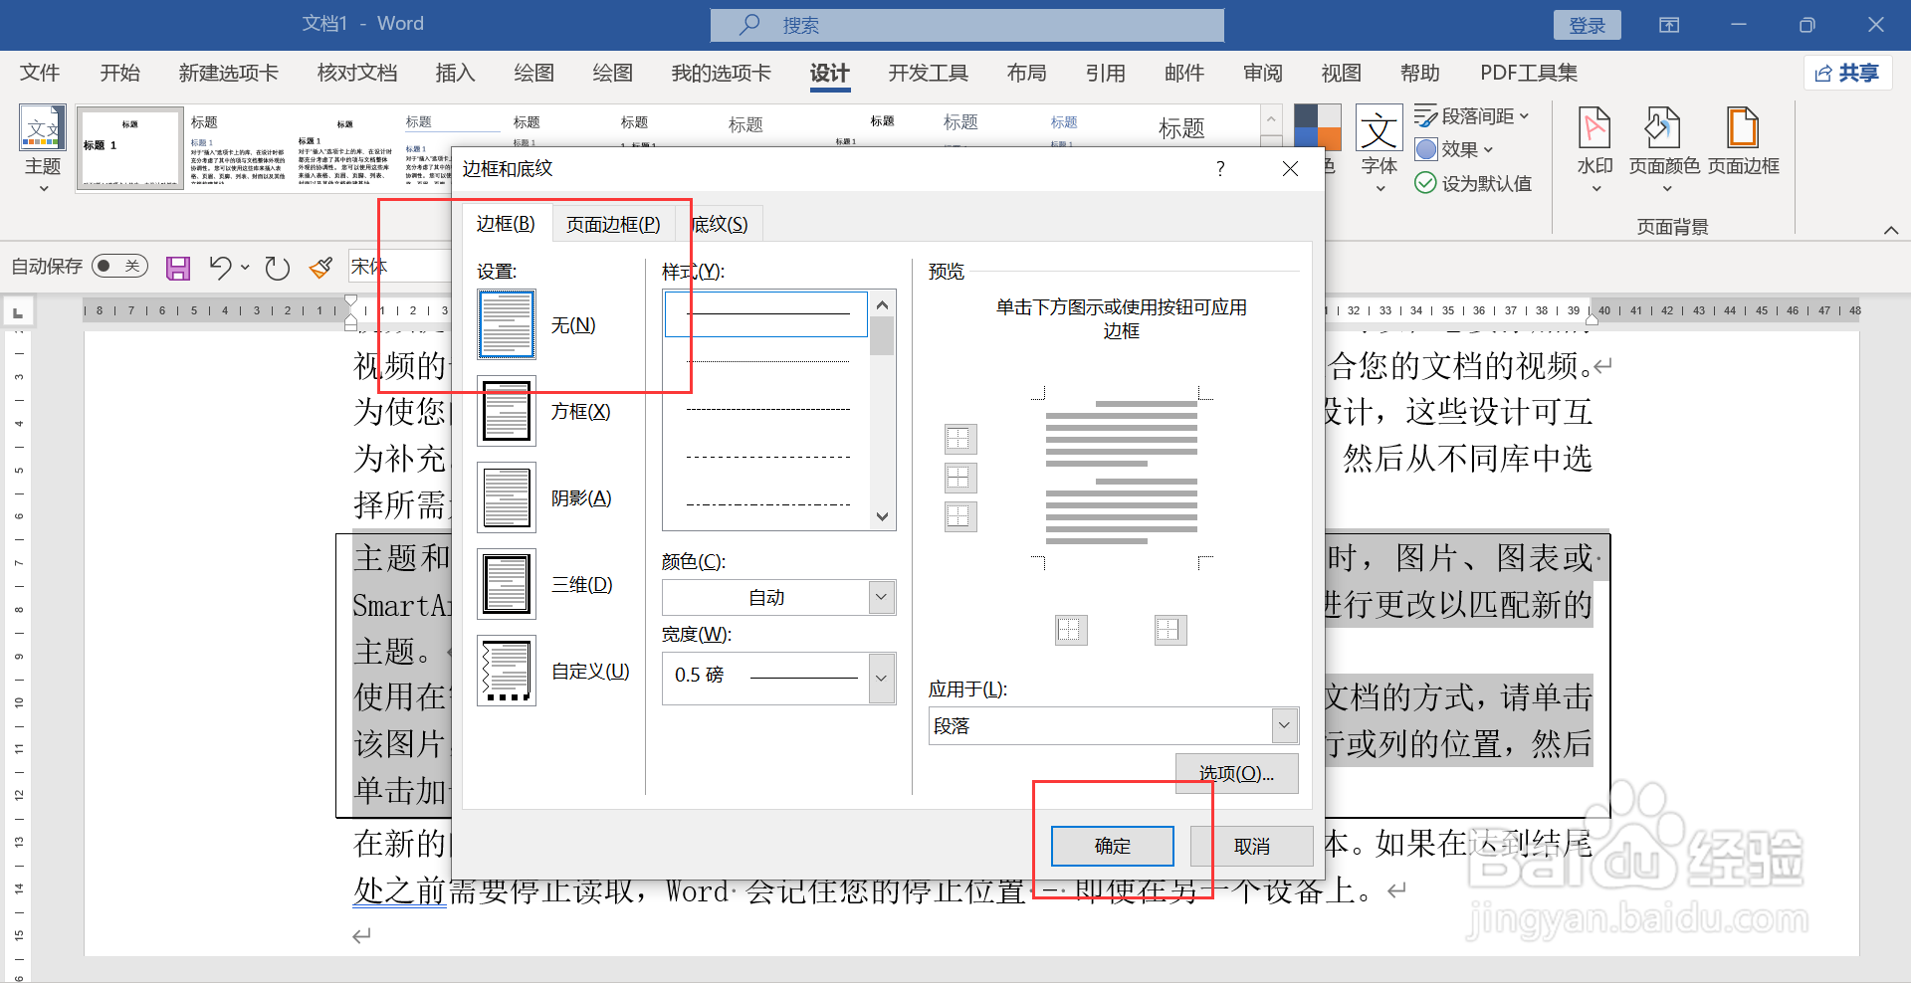Open the Color (颜色) dropdown showing 自动
The width and height of the screenshot is (1911, 983).
(778, 598)
